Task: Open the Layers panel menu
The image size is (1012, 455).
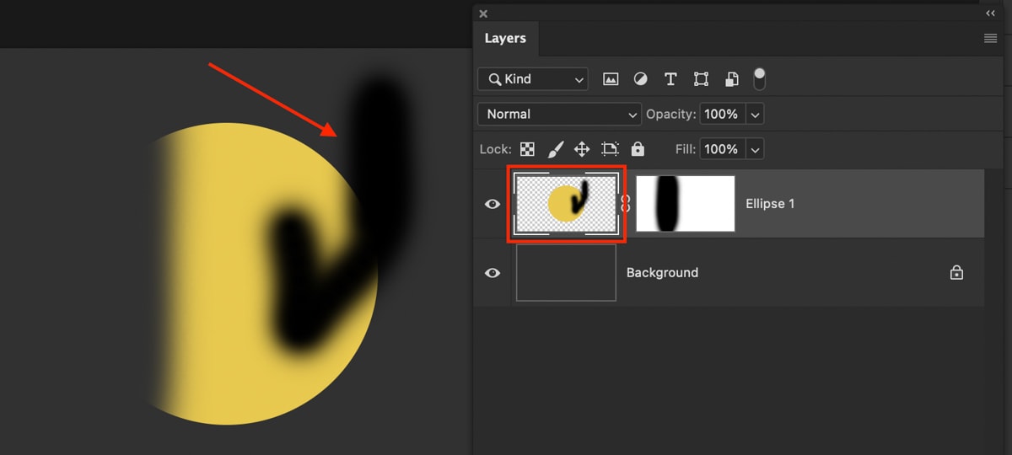Action: pos(990,39)
